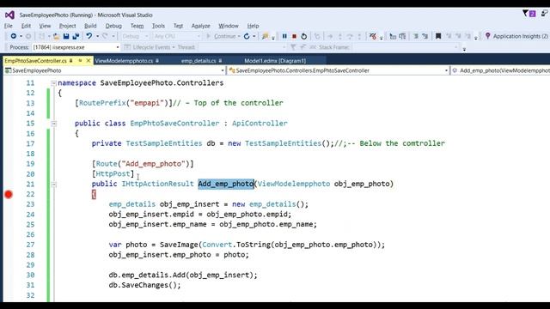550x309 pixels.
Task: Comment out selected lines icon
Action: tap(416, 36)
